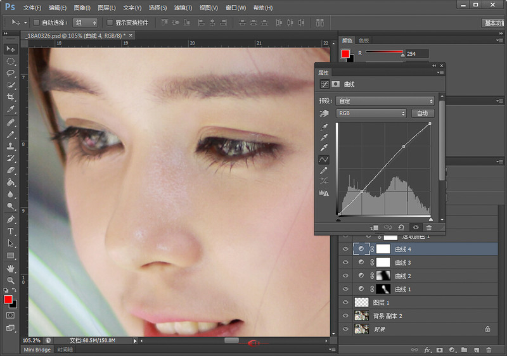Select the Clone Stamp tool

coord(11,146)
